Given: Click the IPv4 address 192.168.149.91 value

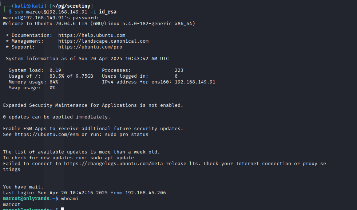Looking at the screenshot, I should (195, 82).
